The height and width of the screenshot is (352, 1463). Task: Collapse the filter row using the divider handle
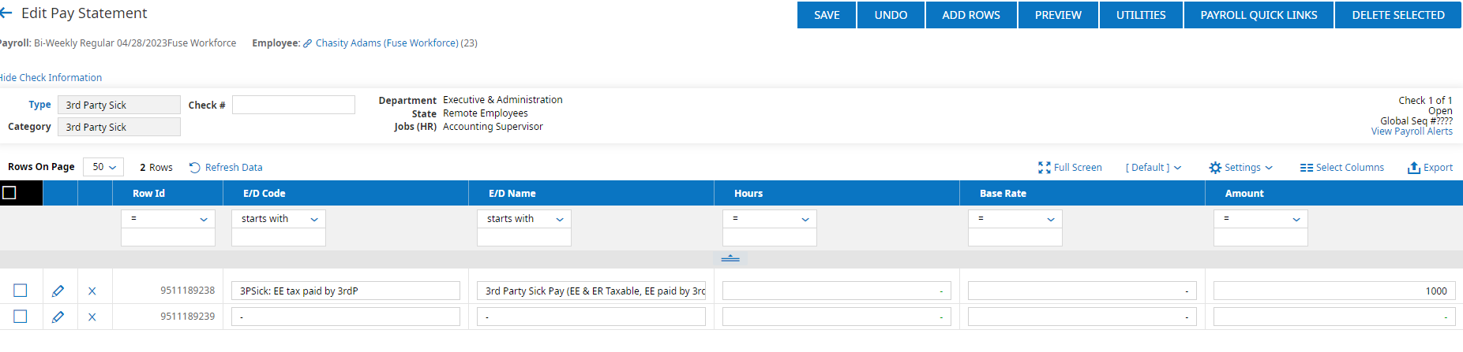tap(730, 258)
